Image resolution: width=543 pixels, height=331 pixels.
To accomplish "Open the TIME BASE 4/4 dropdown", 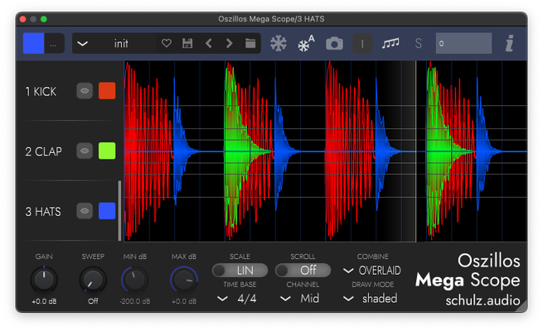I will click(x=240, y=299).
